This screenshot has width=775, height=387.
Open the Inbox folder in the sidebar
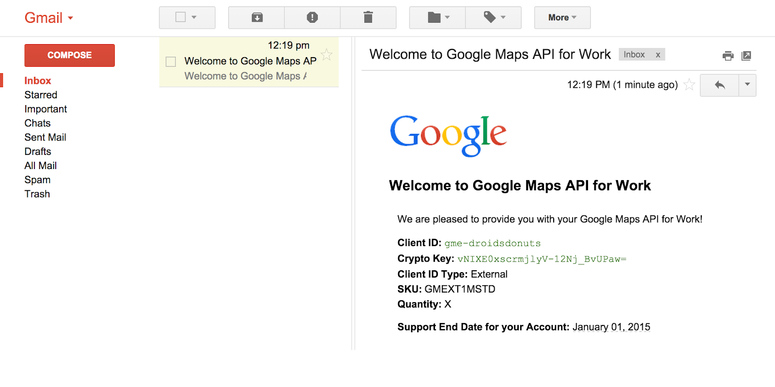tap(38, 81)
